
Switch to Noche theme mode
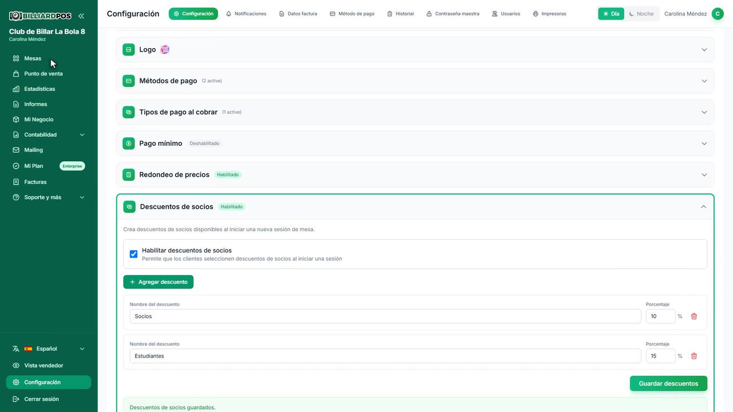641,14
